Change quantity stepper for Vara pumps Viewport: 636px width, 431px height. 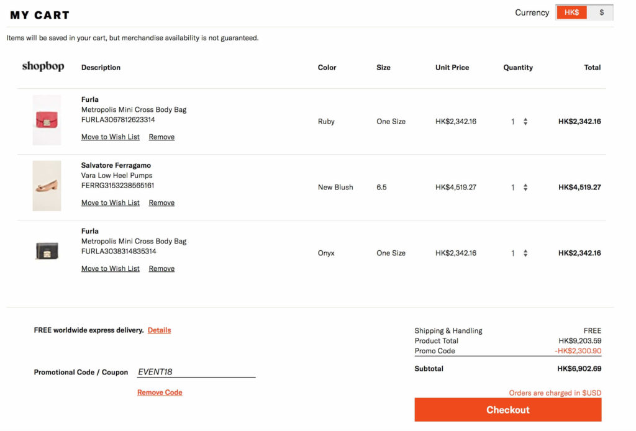point(525,188)
